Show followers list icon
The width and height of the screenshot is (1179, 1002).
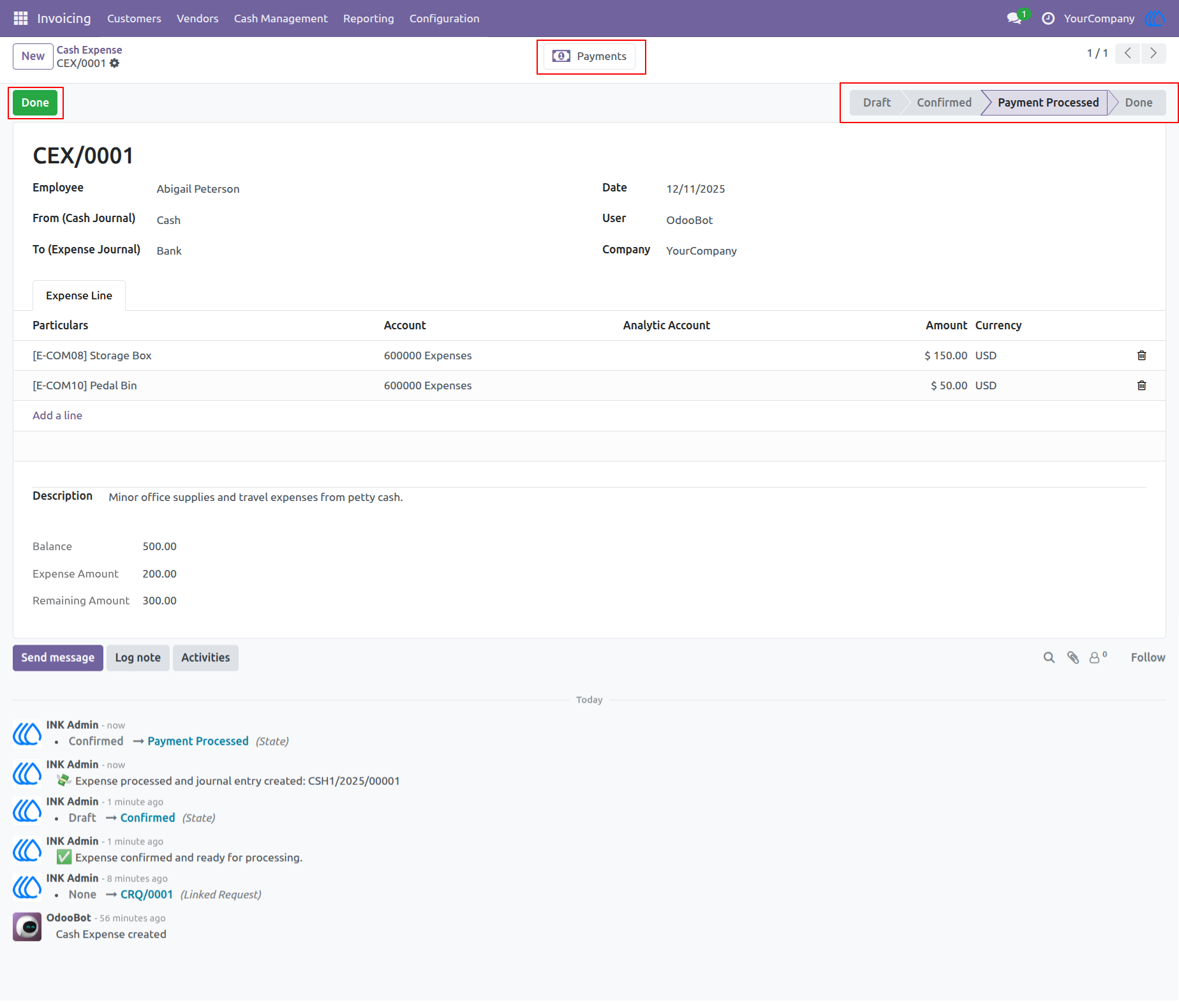pos(1097,657)
